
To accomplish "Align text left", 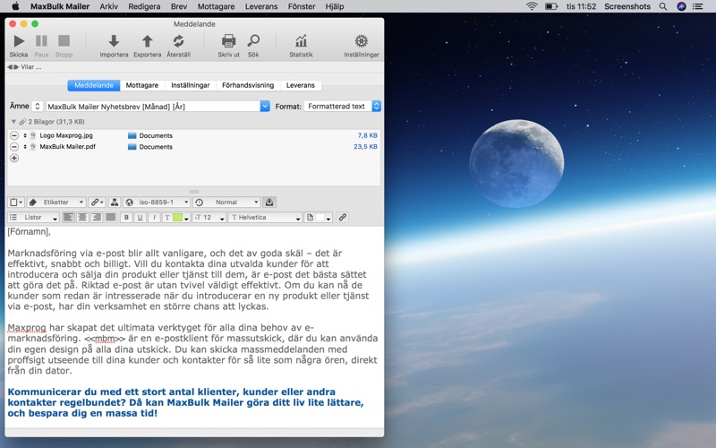I will coord(69,218).
